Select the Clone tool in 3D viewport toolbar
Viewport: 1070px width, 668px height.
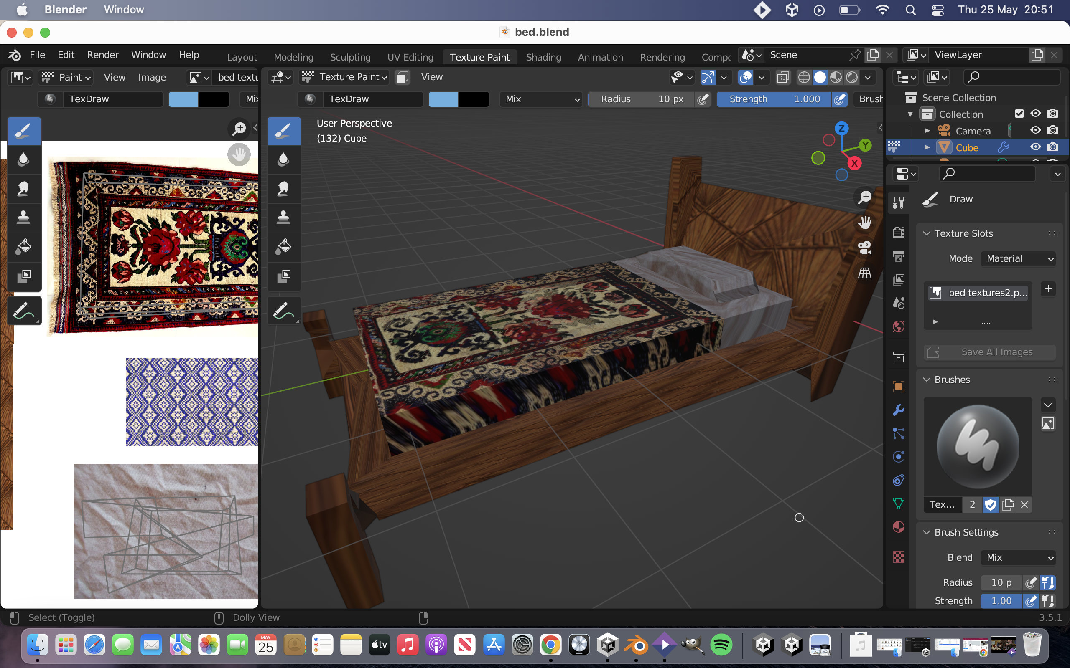283,218
